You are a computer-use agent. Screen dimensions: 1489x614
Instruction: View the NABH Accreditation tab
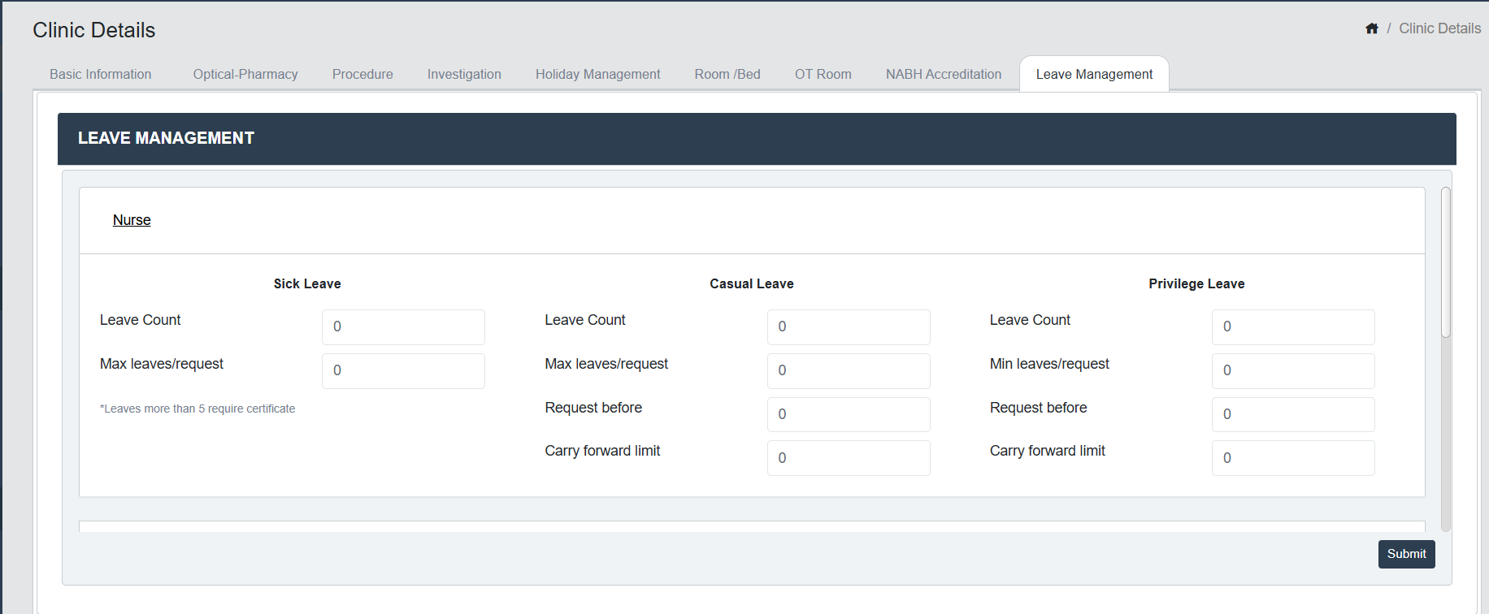pyautogui.click(x=944, y=74)
